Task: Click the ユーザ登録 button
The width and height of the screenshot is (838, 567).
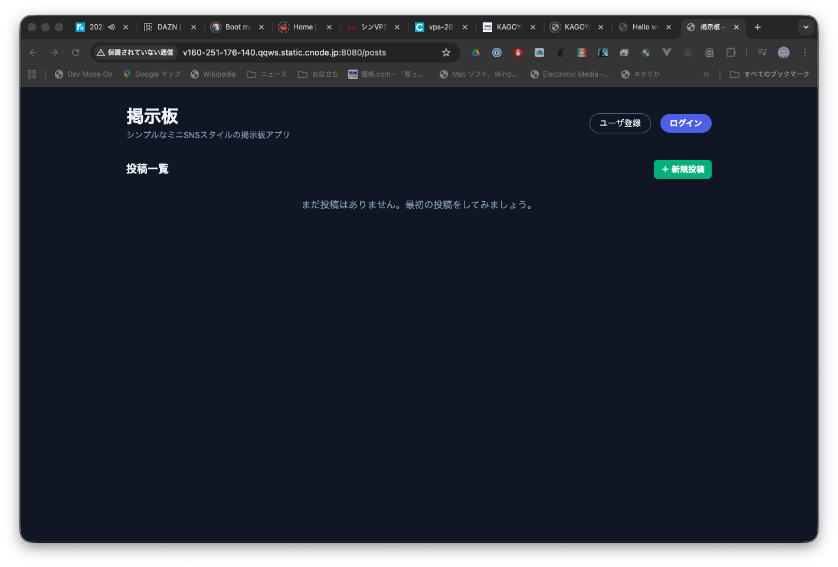Action: pos(620,123)
